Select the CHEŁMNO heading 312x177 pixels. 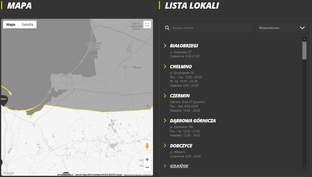tap(181, 66)
